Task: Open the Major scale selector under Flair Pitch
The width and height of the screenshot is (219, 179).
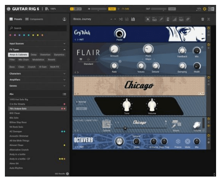Action: 148,59
